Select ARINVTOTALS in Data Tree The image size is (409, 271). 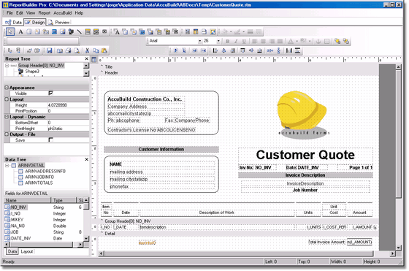(x=39, y=183)
